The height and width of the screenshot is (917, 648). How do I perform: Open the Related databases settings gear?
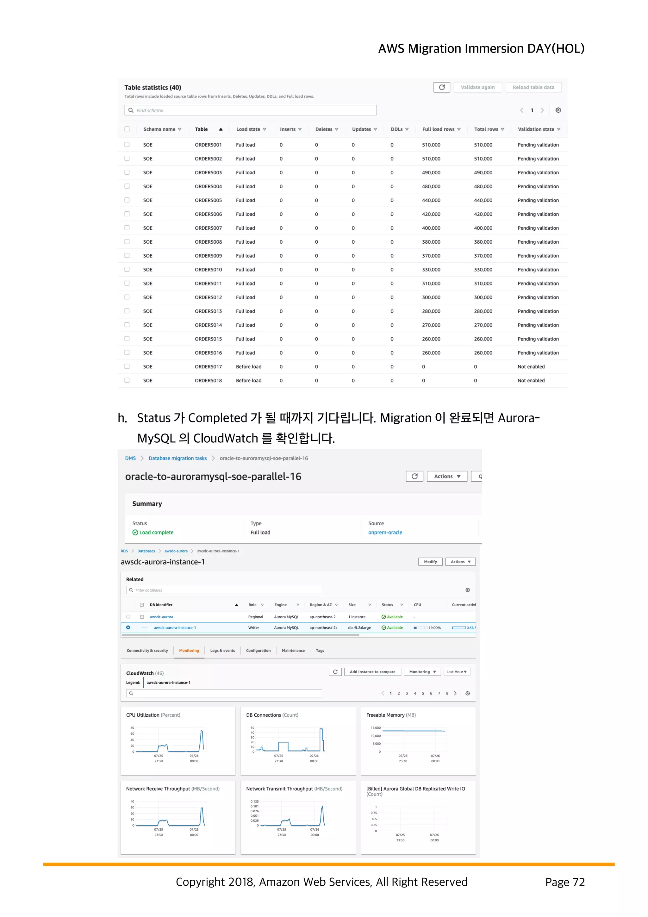coord(468,590)
